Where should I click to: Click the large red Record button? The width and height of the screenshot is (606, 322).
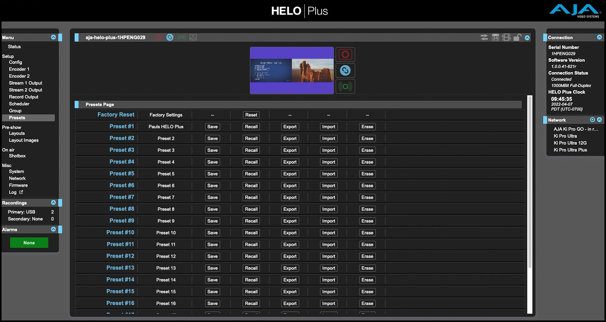345,55
